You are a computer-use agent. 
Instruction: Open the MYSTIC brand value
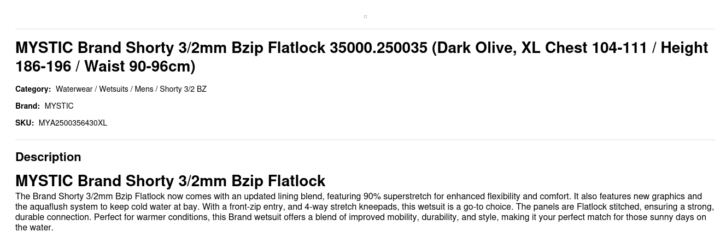[x=59, y=106]
